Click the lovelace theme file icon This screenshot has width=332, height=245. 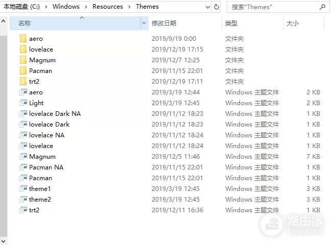[23, 146]
